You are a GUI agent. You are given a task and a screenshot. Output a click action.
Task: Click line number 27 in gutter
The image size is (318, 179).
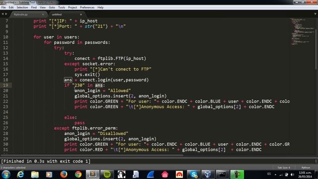(x=5, y=128)
